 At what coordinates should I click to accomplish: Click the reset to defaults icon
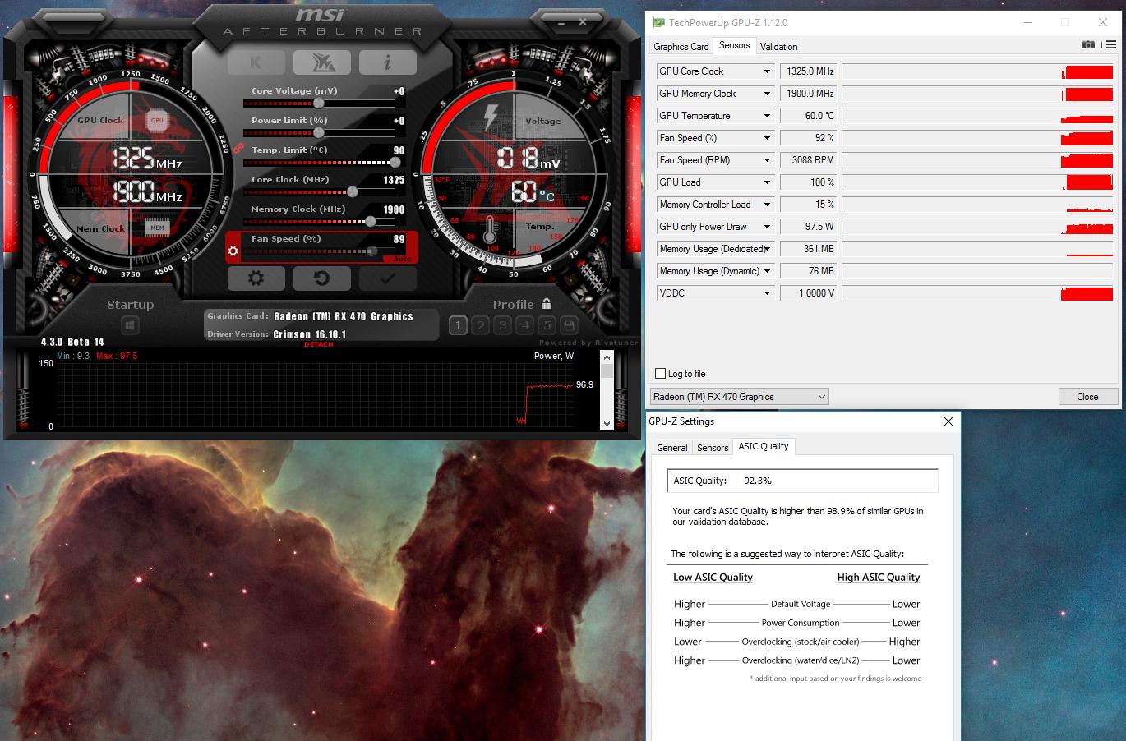(321, 278)
